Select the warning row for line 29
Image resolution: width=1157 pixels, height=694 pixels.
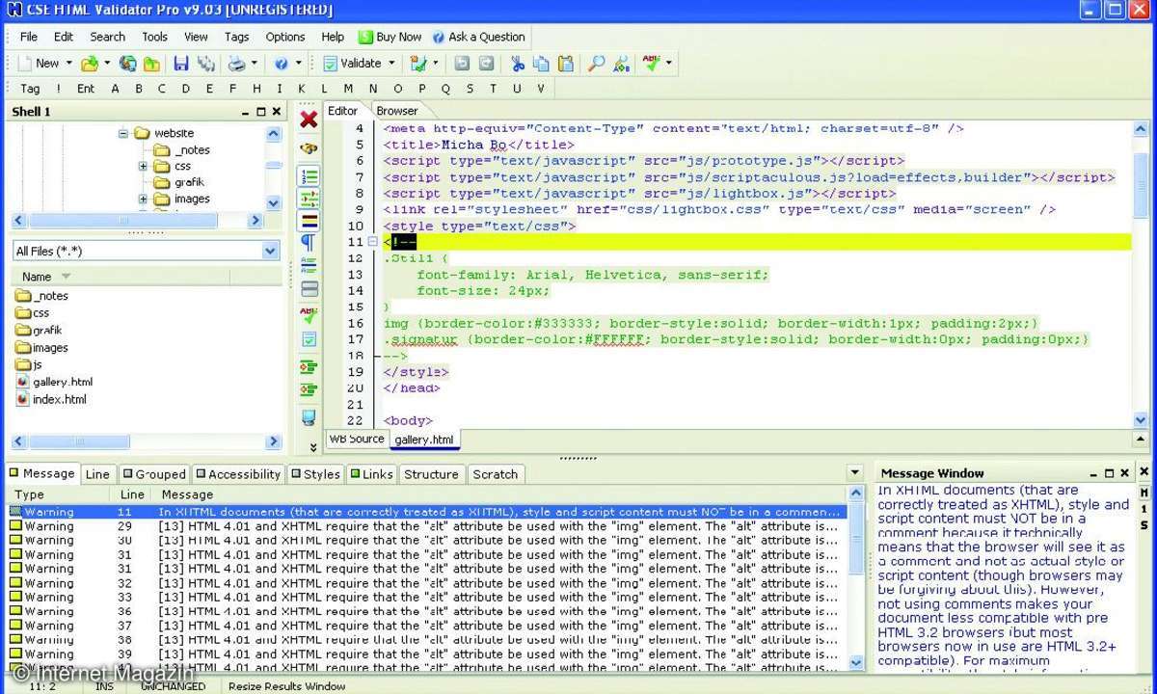point(425,526)
